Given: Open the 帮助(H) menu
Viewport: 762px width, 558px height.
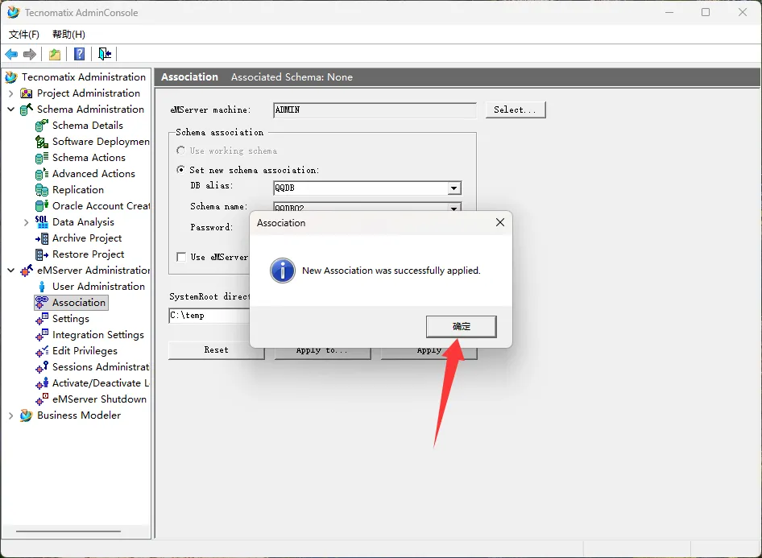Looking at the screenshot, I should click(x=68, y=35).
